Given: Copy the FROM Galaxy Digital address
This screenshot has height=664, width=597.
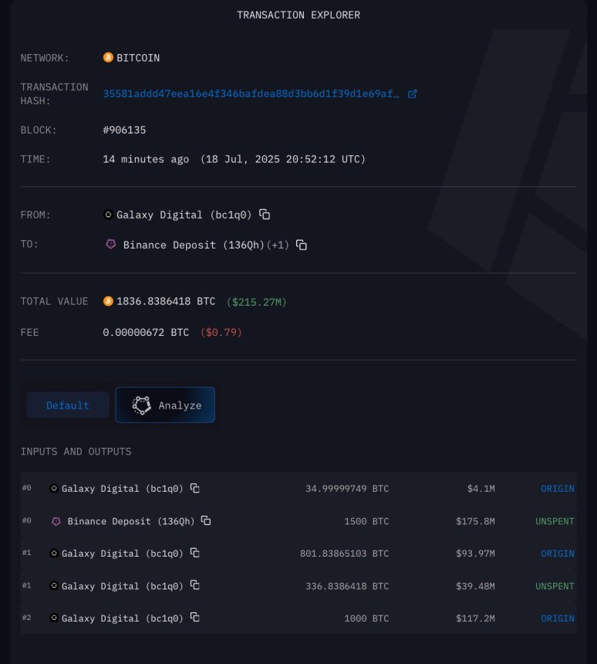Looking at the screenshot, I should [265, 214].
